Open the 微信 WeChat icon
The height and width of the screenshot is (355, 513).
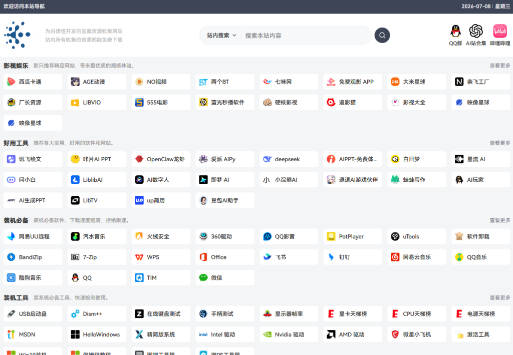203,278
